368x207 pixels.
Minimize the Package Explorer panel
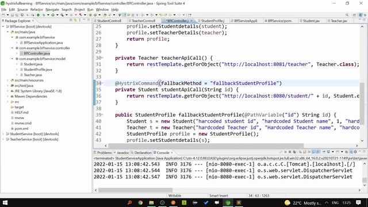pos(84,20)
